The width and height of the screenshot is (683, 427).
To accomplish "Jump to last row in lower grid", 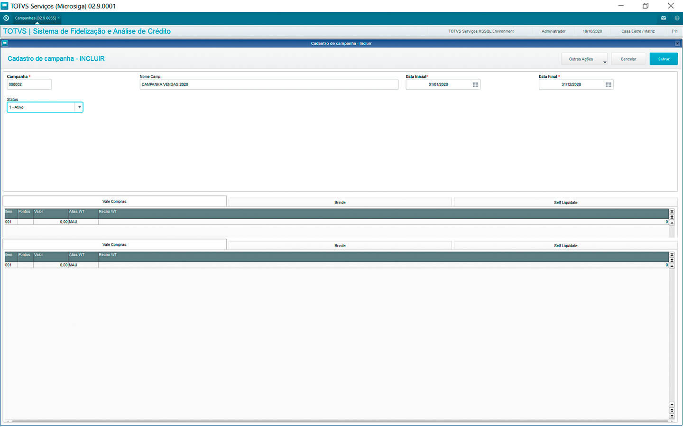I will click(x=672, y=416).
